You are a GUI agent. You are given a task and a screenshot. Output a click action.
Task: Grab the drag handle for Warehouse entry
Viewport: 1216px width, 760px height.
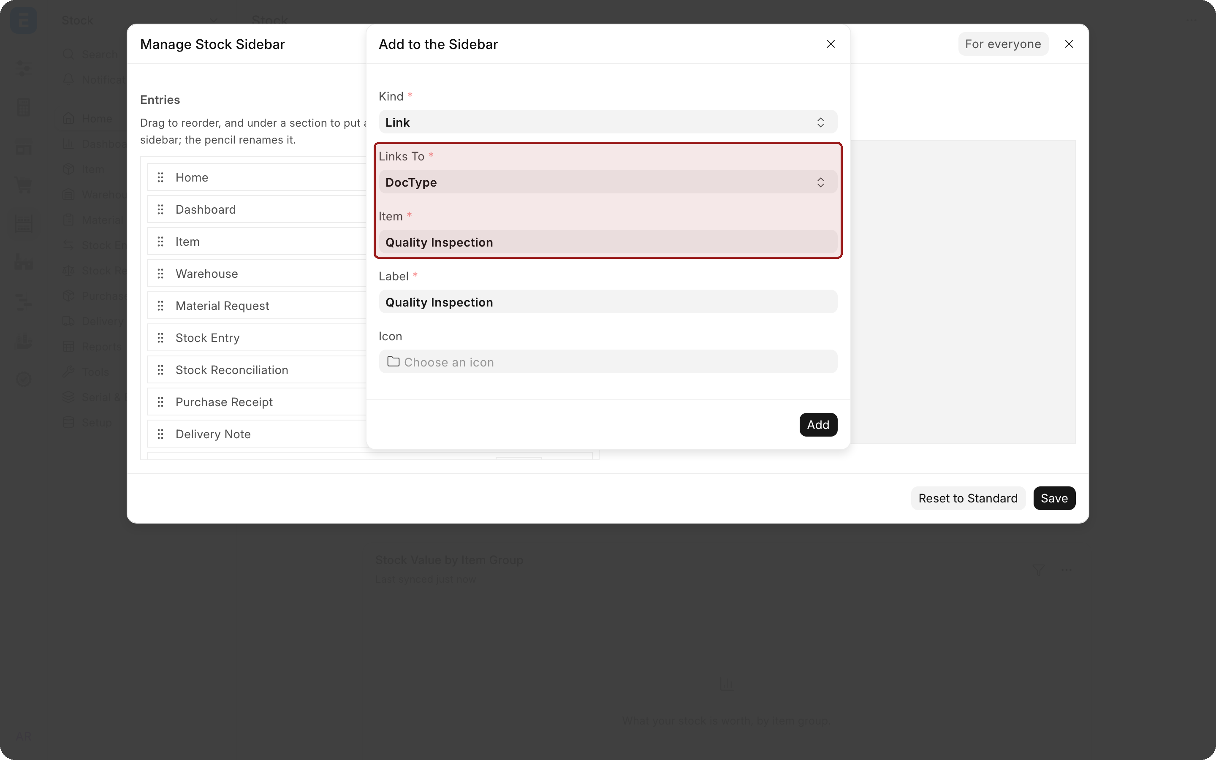coord(160,274)
